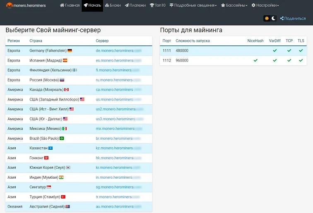
Task: Open the Топ10 trophy page
Action: click(x=157, y=6)
